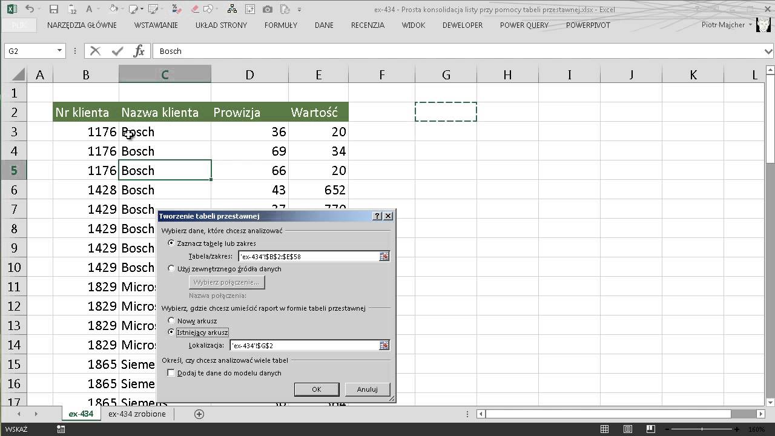Open the UKŁAD STRONY ribbon tab
The image size is (775, 436).
221,25
